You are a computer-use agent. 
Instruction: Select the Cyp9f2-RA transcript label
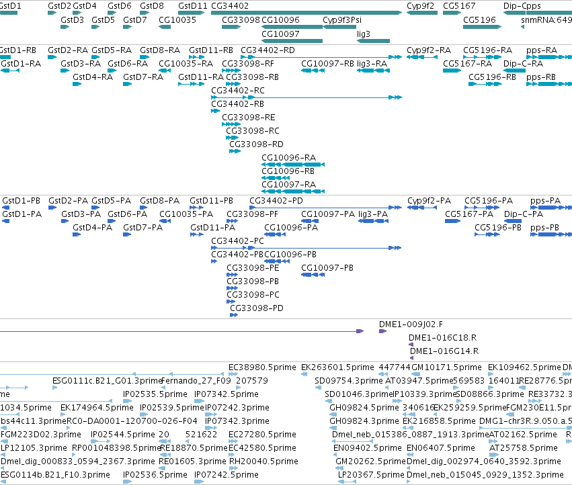click(x=429, y=50)
